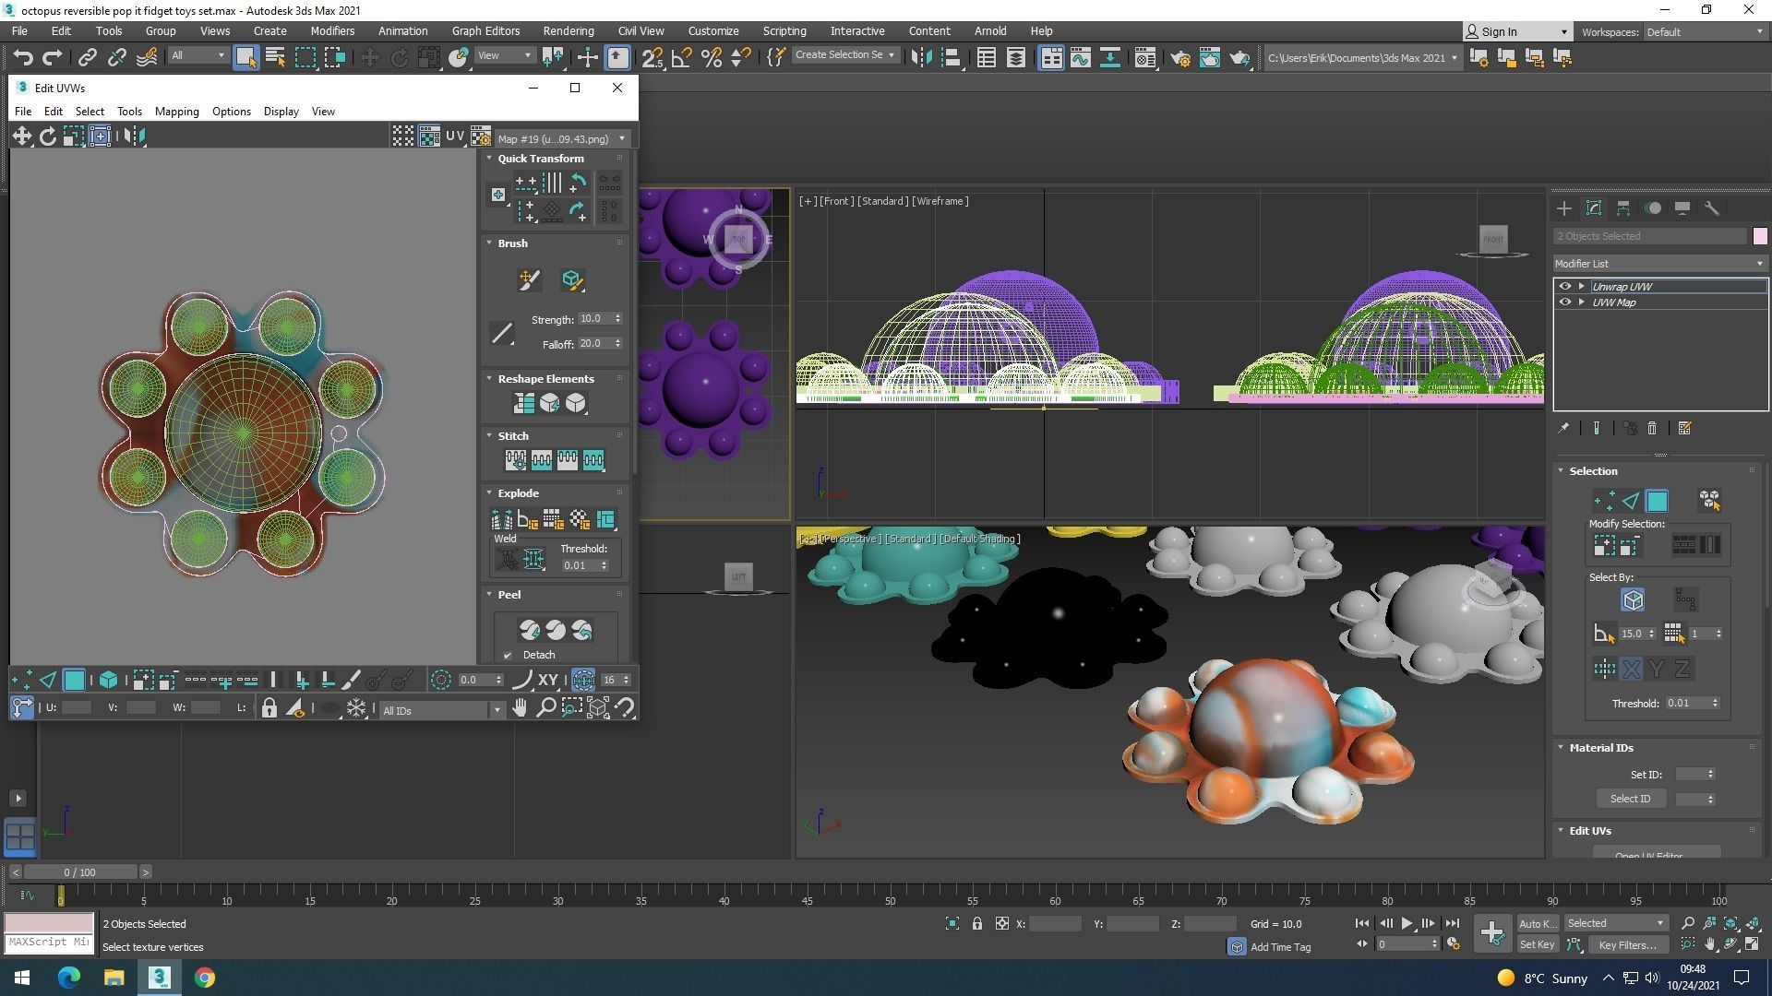Click the Rotate tool in Edit UVWs toolbar
The width and height of the screenshot is (1772, 996).
click(47, 136)
